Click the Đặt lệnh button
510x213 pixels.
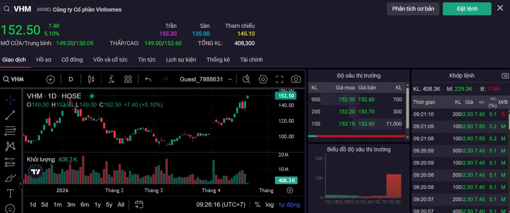click(x=467, y=9)
